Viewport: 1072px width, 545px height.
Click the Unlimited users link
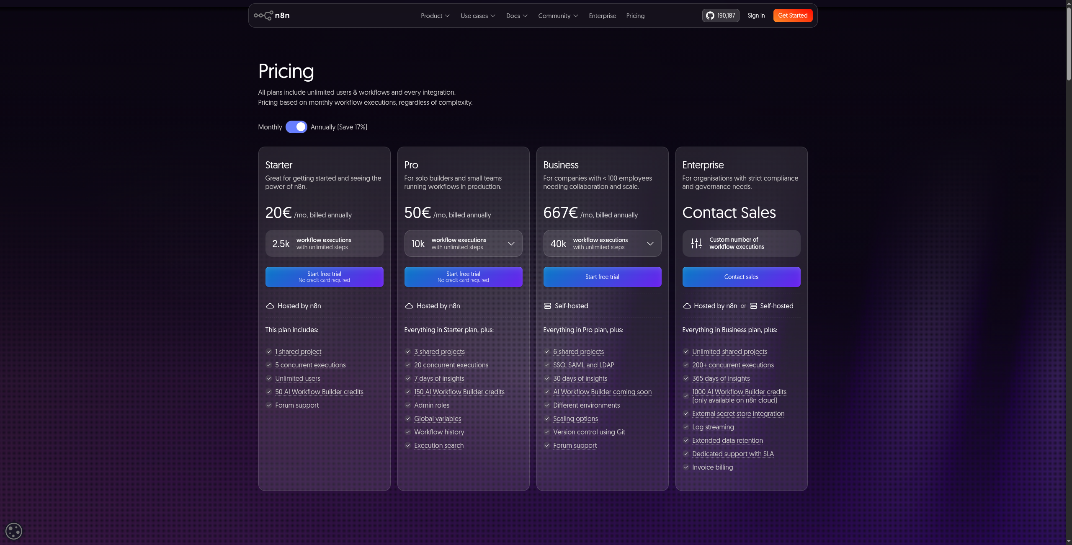tap(297, 378)
